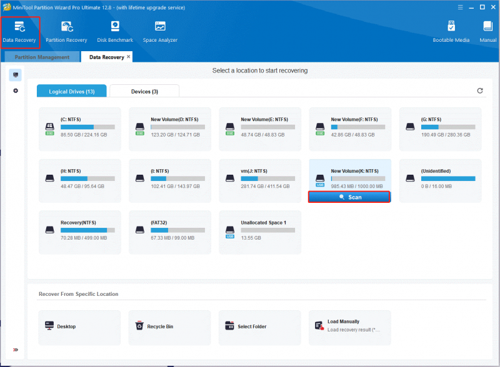Screen dimensions: 500x367
Task: Select the C: NTFS drive tile
Action: coord(80,129)
